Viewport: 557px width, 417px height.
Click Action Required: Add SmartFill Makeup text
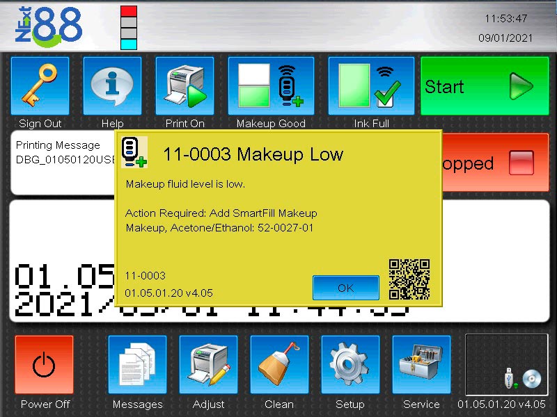[221, 213]
